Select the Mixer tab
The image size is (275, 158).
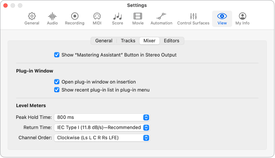click(x=149, y=41)
